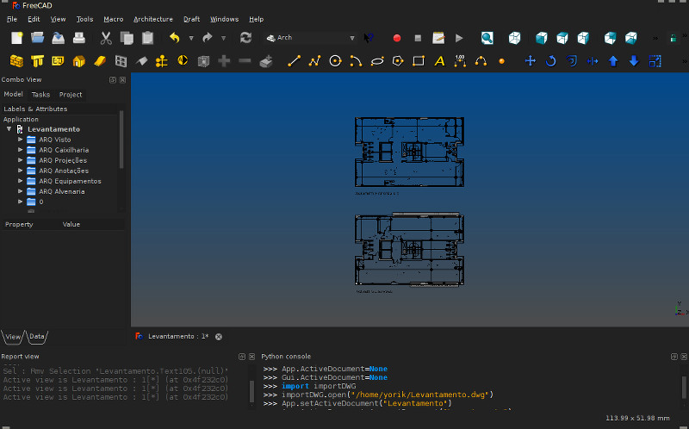This screenshot has height=429, width=689.
Task: Select the View property tab
Action: (x=13, y=336)
